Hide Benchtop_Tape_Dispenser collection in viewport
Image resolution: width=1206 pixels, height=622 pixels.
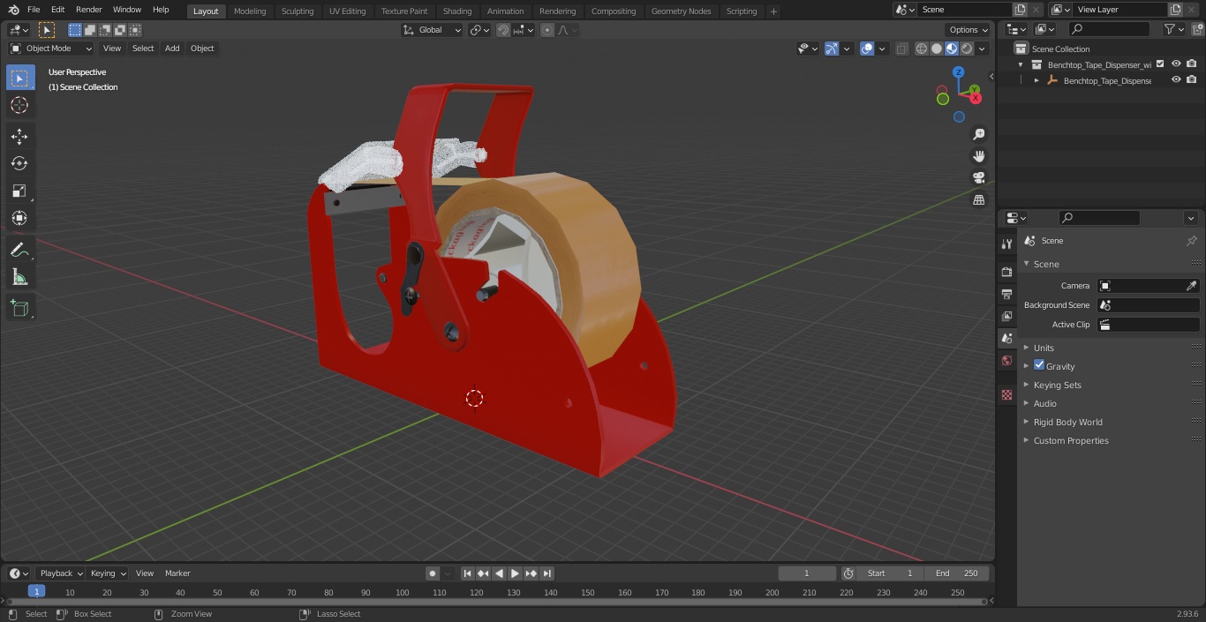coord(1175,64)
